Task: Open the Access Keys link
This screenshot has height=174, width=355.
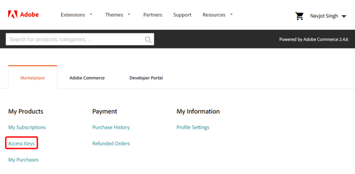Action: pyautogui.click(x=21, y=143)
